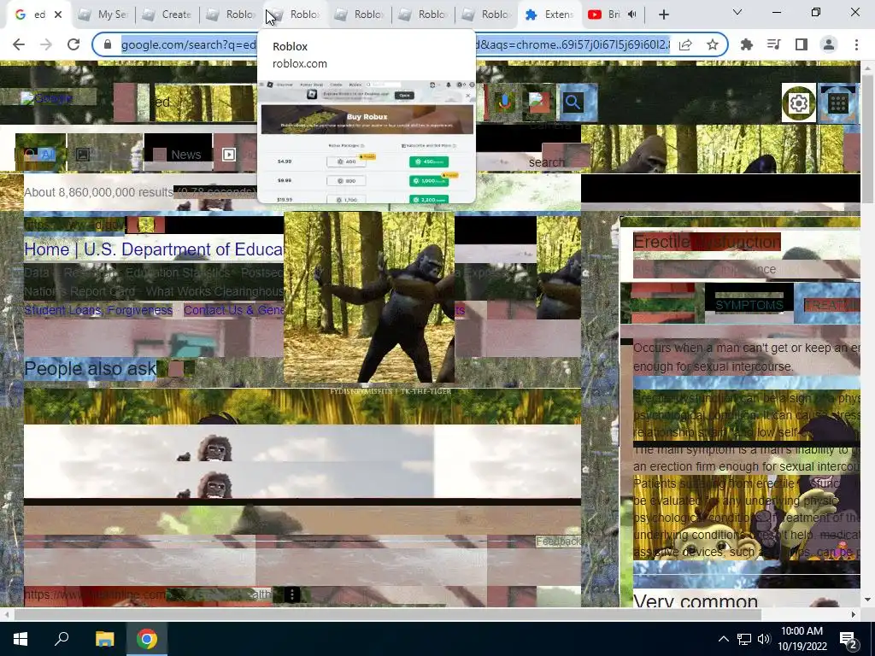Open the media control icon in toolbar
The image size is (875, 656).
coord(774,44)
